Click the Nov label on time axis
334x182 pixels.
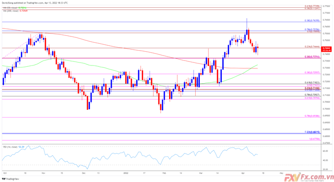tap(43, 173)
